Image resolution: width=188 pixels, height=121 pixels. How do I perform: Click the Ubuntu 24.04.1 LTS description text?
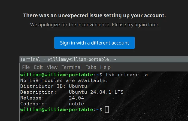(96, 92)
